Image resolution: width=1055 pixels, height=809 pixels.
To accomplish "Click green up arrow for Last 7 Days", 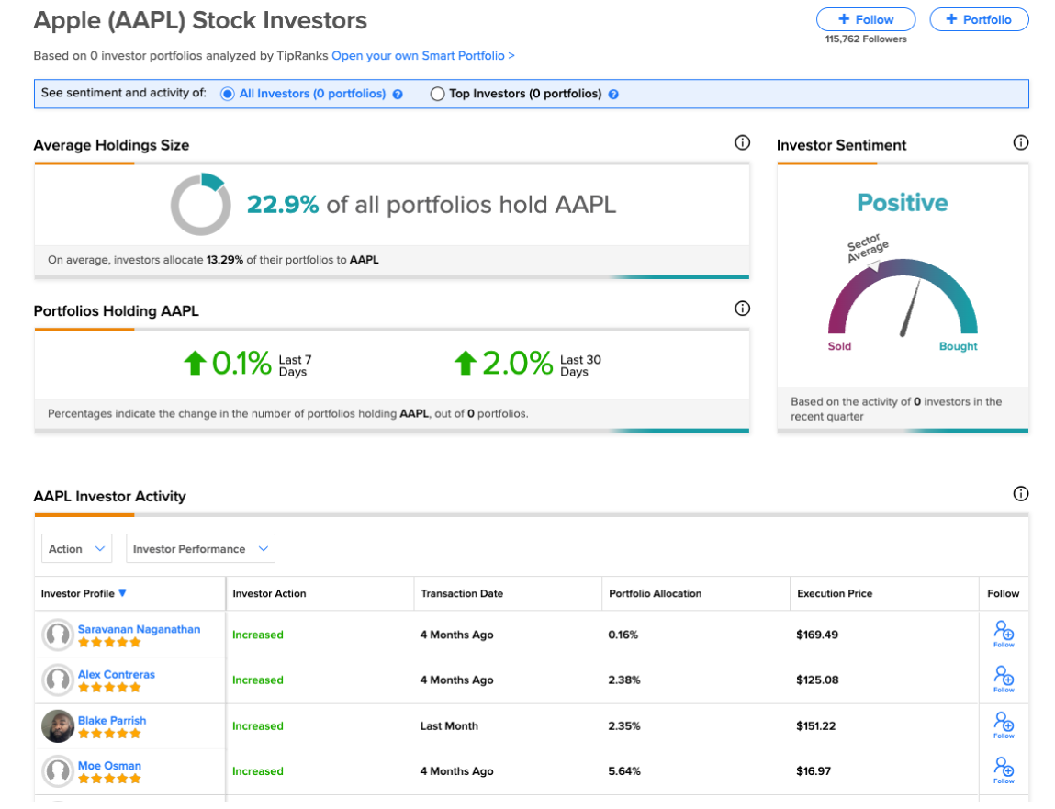I will coord(196,364).
